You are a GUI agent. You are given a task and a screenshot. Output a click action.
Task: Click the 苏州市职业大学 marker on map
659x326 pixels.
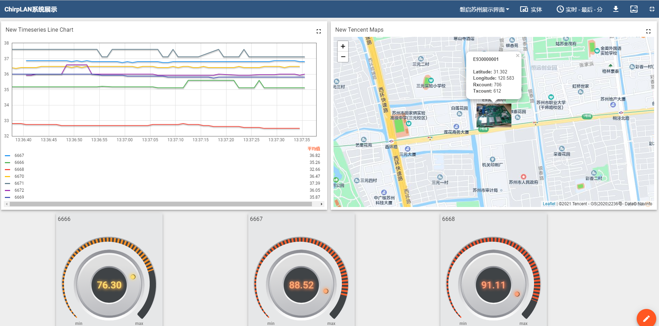tap(551, 97)
